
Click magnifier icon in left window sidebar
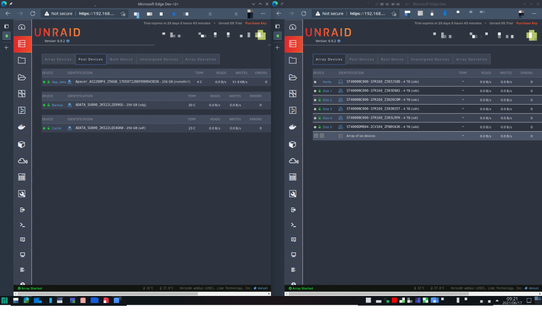click(x=22, y=194)
